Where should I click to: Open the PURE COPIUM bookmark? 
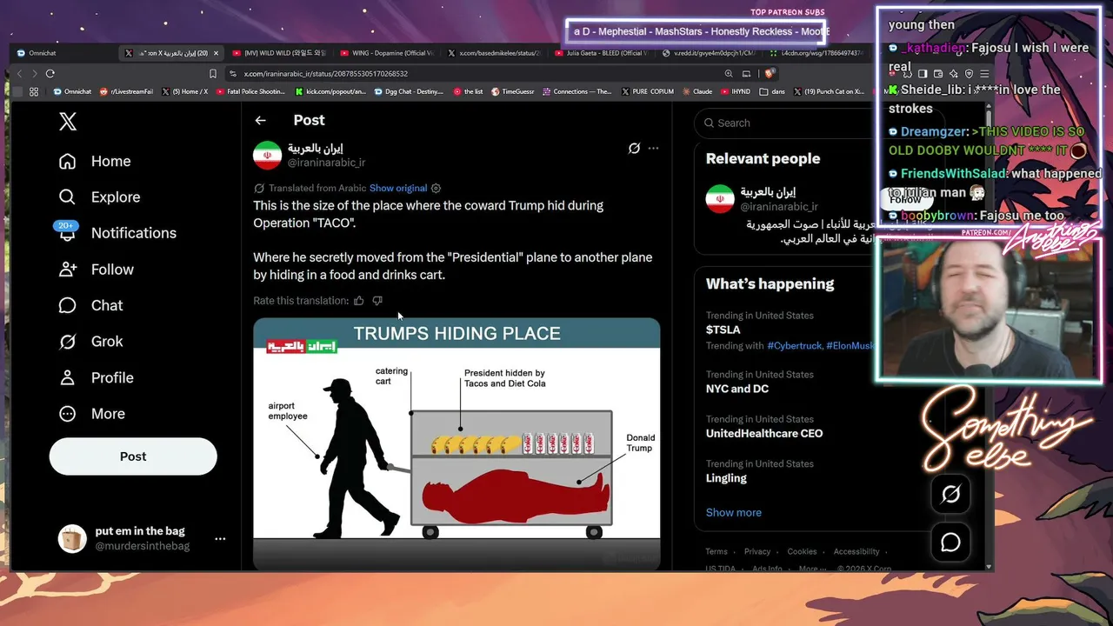pos(647,91)
